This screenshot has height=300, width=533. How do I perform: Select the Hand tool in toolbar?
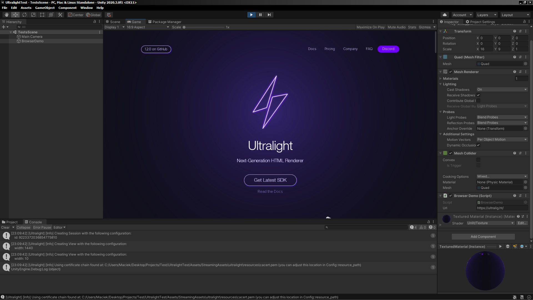click(x=7, y=15)
